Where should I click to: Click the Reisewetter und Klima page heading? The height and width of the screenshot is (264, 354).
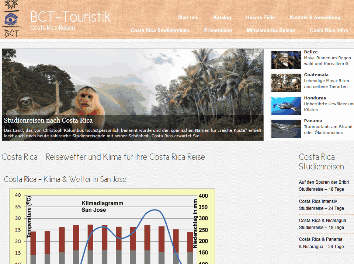(x=103, y=157)
